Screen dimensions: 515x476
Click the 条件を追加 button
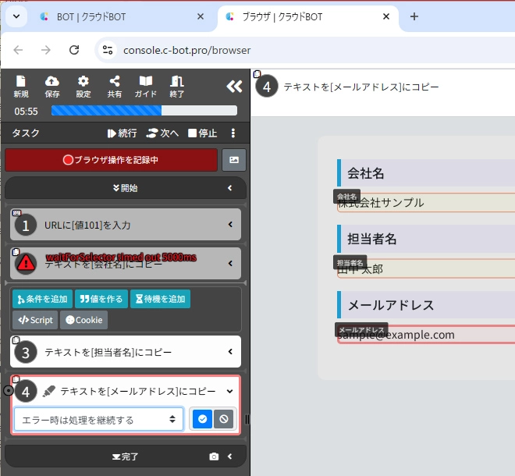tap(42, 299)
